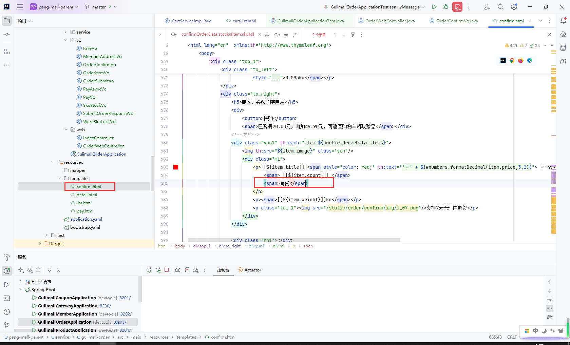This screenshot has width=570, height=345.
Task: Collapse the templates folder
Action: click(59, 178)
